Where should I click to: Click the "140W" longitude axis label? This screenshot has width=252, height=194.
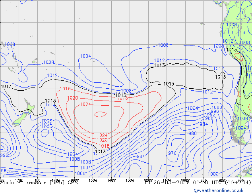[x=111, y=181]
